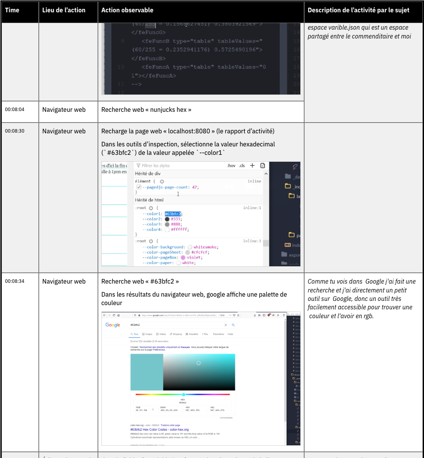Click the browser home icon
The image size is (424, 458).
[x=118, y=315]
